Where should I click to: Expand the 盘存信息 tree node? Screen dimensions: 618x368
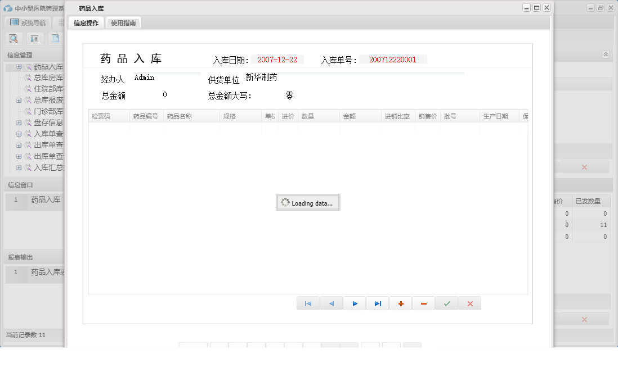click(18, 122)
